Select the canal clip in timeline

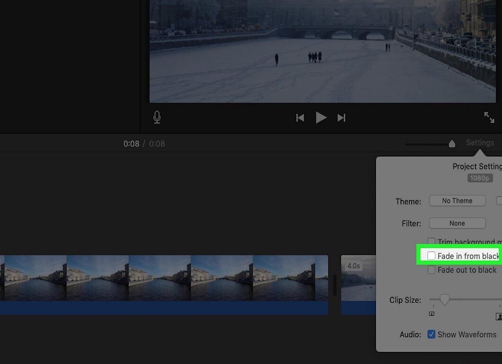tap(164, 285)
